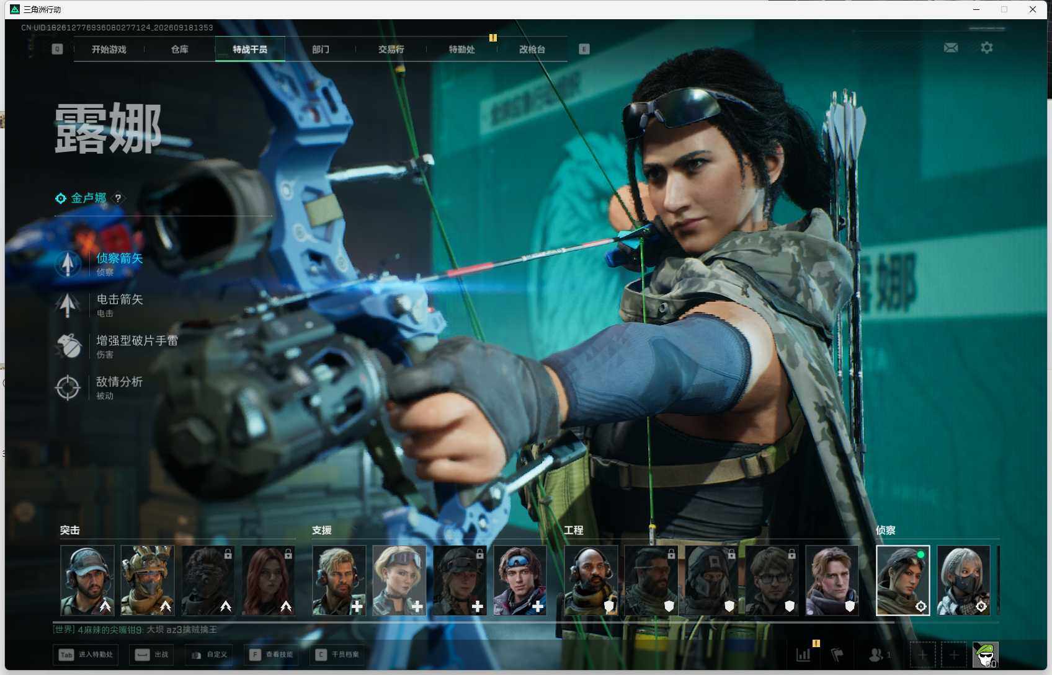Image resolution: width=1052 pixels, height=675 pixels.
Task: Select the 侦察箭矢 skill arrow icon
Action: tap(68, 263)
